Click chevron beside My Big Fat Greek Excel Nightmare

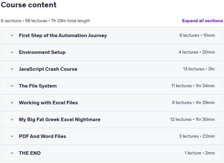[12, 120]
